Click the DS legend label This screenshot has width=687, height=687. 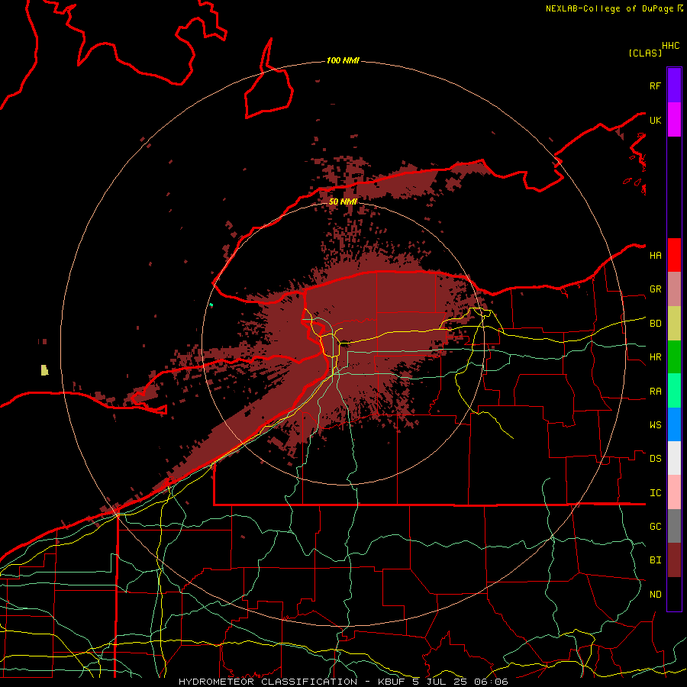pyautogui.click(x=656, y=459)
